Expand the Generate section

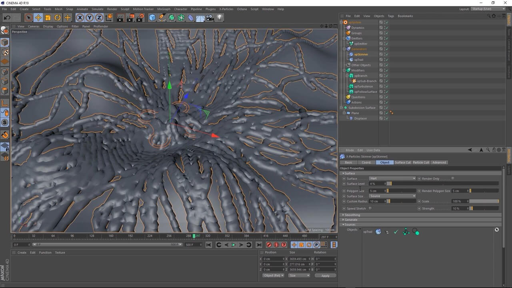[x=351, y=220]
